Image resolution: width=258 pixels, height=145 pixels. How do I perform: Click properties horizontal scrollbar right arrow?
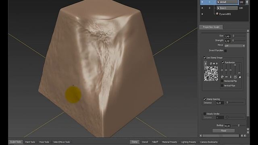245,136
